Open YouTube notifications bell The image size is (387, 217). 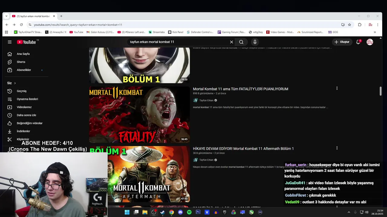[358, 42]
